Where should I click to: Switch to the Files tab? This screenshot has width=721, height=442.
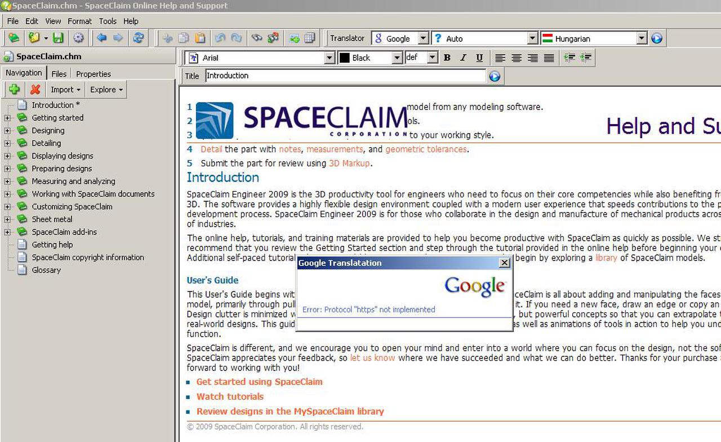tap(59, 74)
